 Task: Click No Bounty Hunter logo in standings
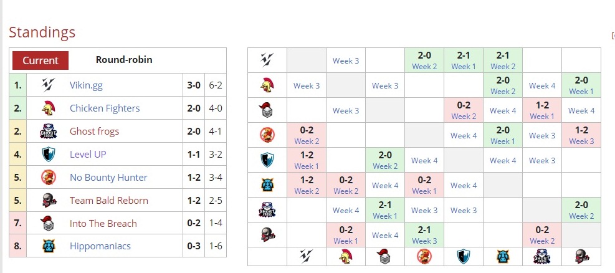click(49, 177)
